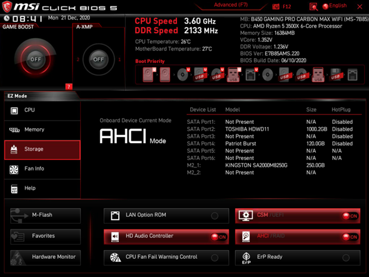Open the CPU section in EZ Mode
This screenshot has width=369, height=277.
(43, 111)
